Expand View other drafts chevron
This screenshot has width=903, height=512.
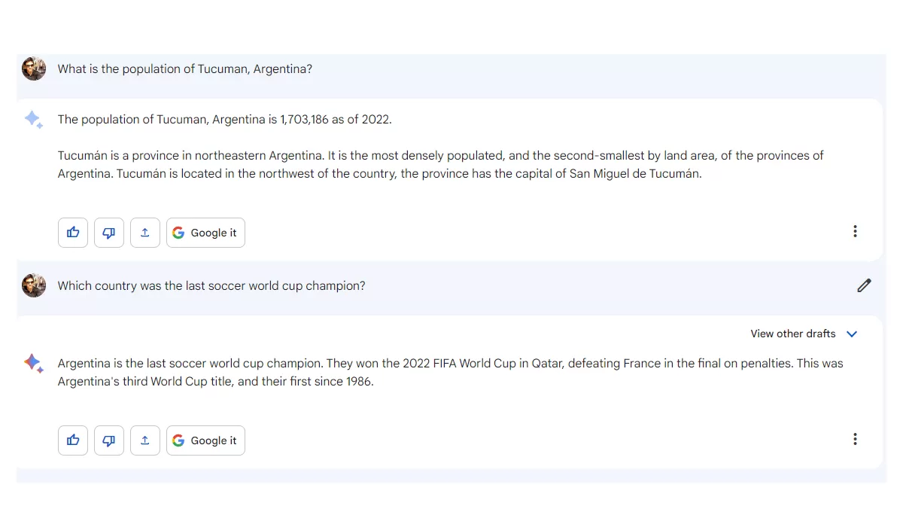pyautogui.click(x=852, y=334)
